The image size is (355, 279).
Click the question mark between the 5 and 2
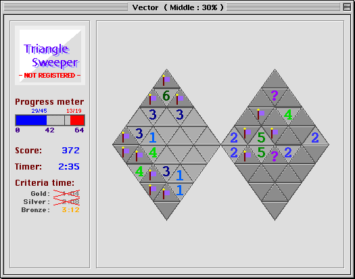click(275, 156)
